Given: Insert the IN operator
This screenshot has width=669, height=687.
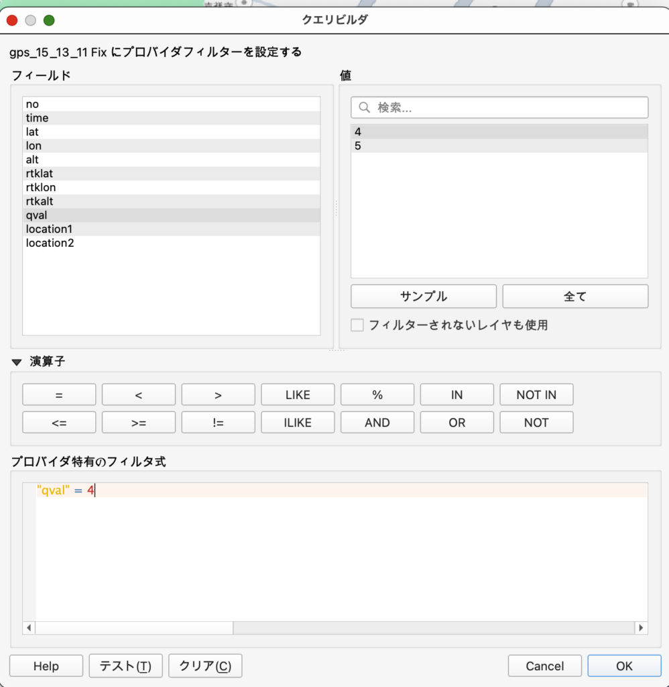Looking at the screenshot, I should pyautogui.click(x=457, y=394).
